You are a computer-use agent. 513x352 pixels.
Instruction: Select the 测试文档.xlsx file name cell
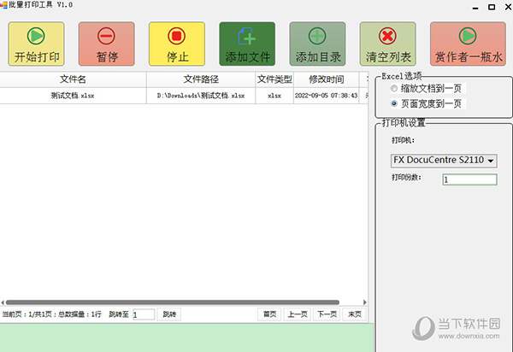pos(73,96)
